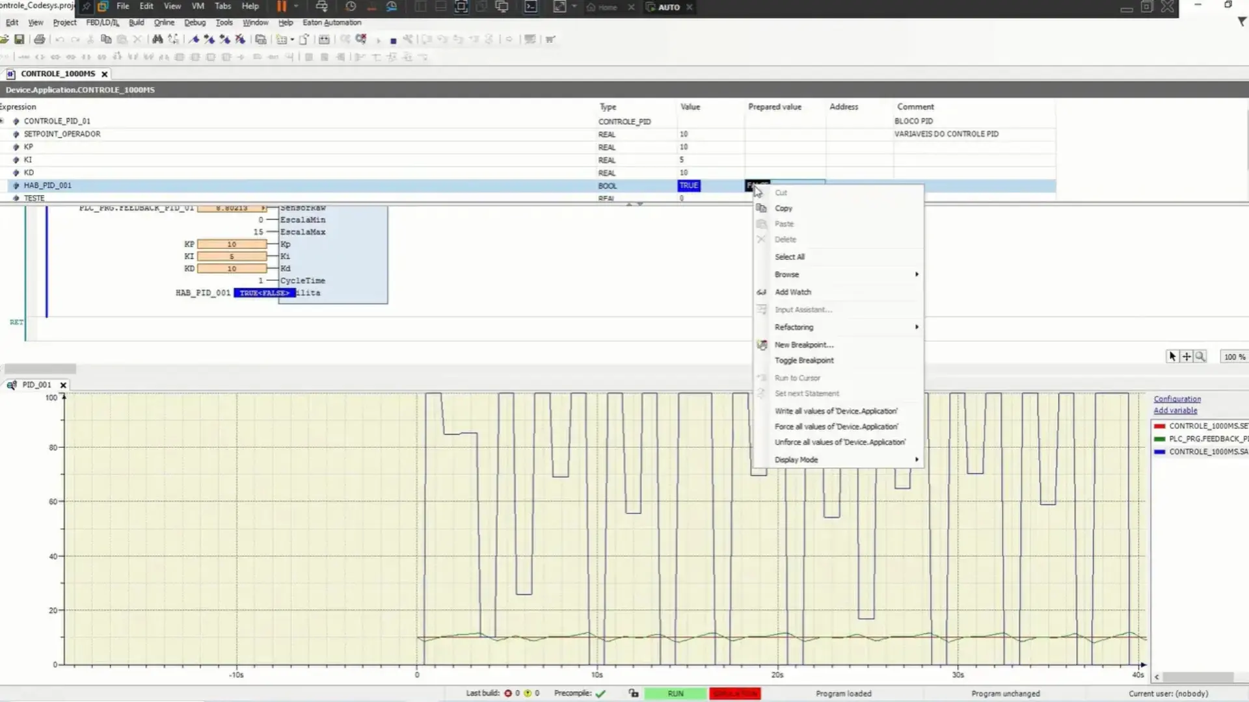Select Add Watch from context menu
Viewport: 1249px width, 702px height.
[x=792, y=292]
